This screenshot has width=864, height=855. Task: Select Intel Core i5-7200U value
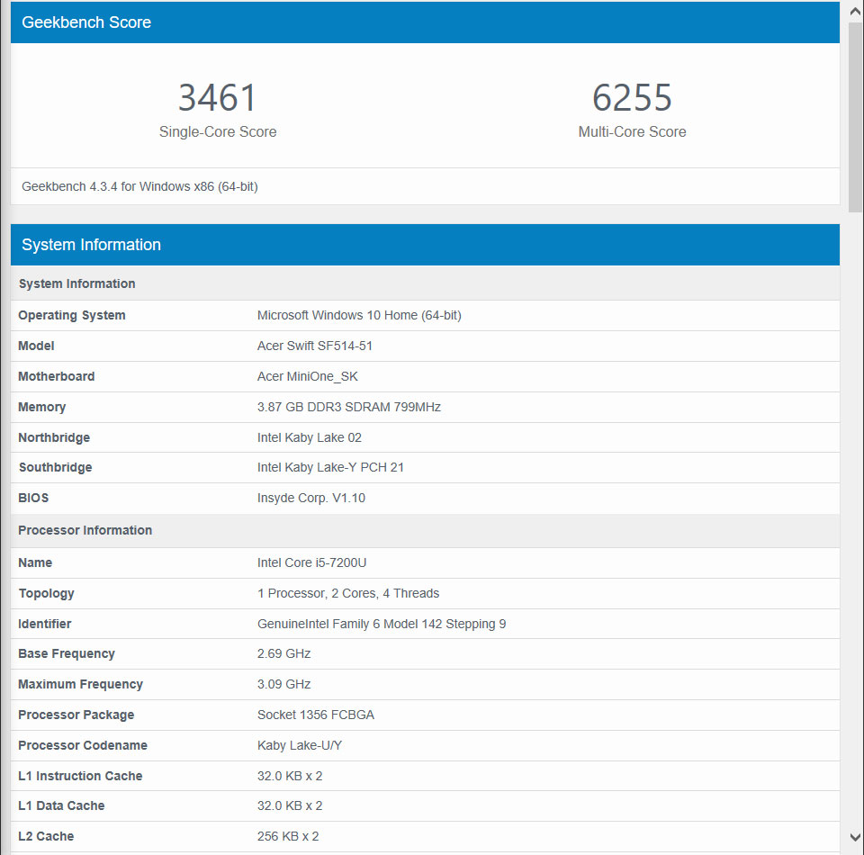[x=312, y=562]
